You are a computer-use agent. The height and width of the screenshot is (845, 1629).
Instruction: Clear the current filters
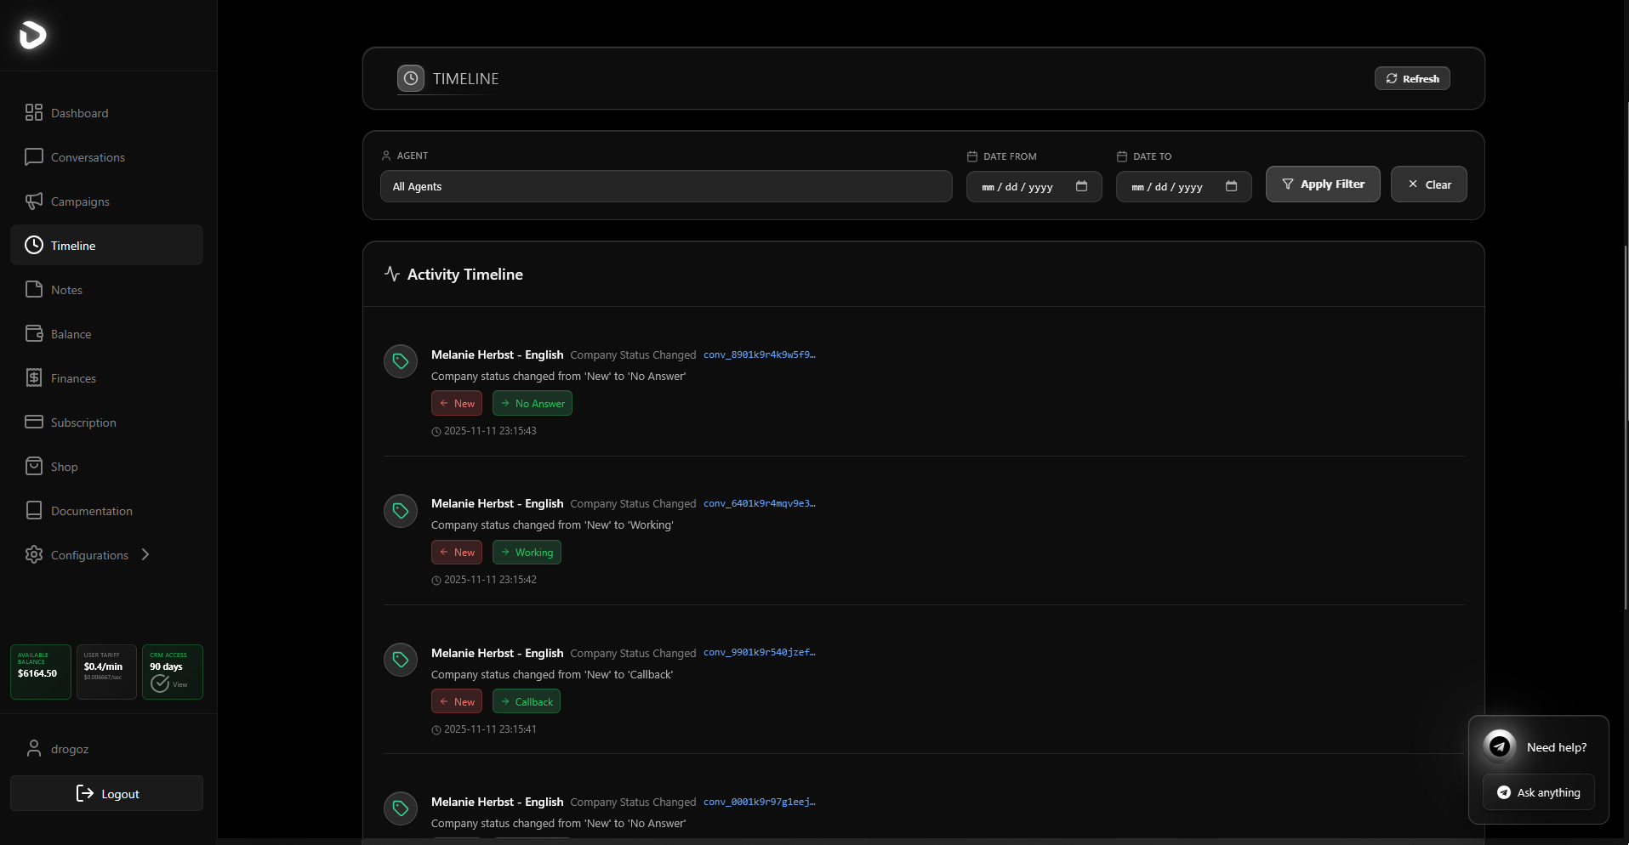(x=1428, y=184)
